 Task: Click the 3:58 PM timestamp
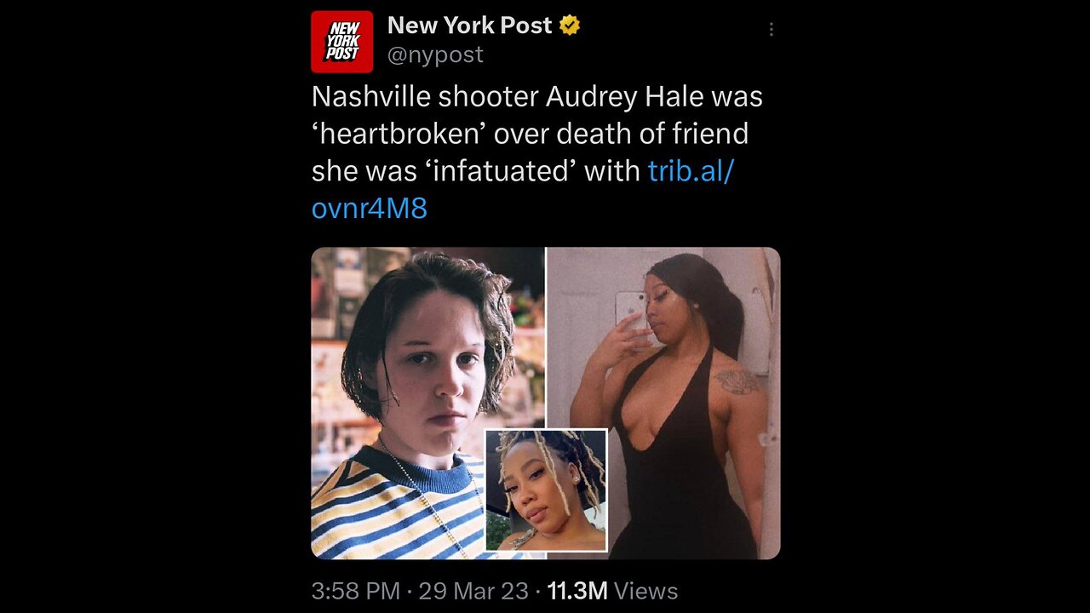pos(355,591)
